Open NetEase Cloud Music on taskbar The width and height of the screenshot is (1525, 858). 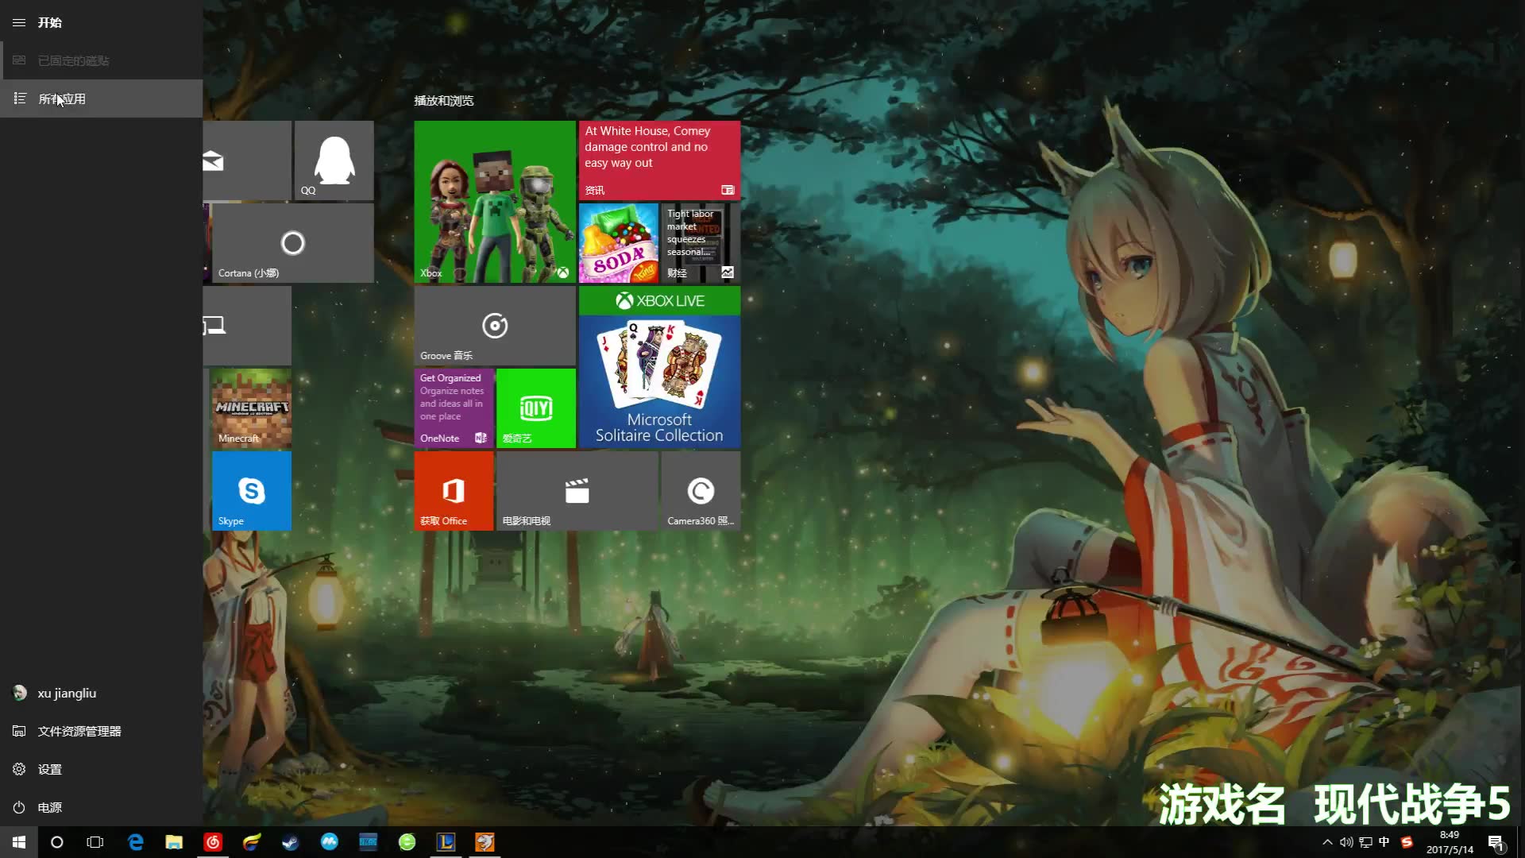pos(213,842)
